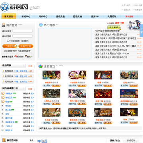Open the blue 分享 side tab
This screenshot has height=143, width=143.
tap(141, 31)
